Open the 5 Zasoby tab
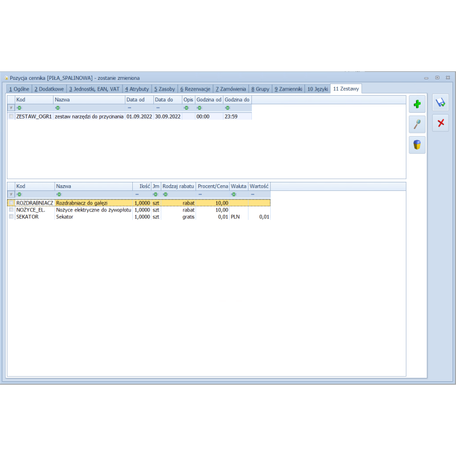The image size is (456, 456). click(x=165, y=89)
